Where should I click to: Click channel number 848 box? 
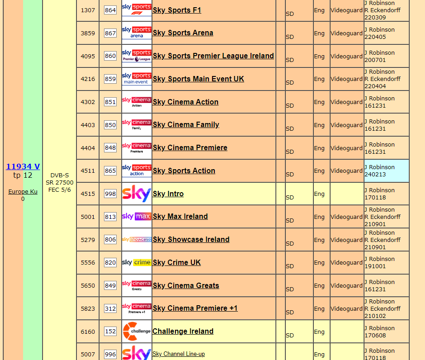pos(110,148)
